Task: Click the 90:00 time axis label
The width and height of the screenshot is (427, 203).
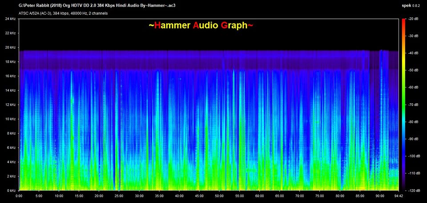Action: click(x=379, y=195)
